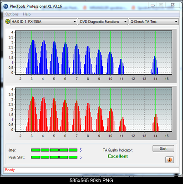Close the PlexTools Professional window

click(173, 5)
